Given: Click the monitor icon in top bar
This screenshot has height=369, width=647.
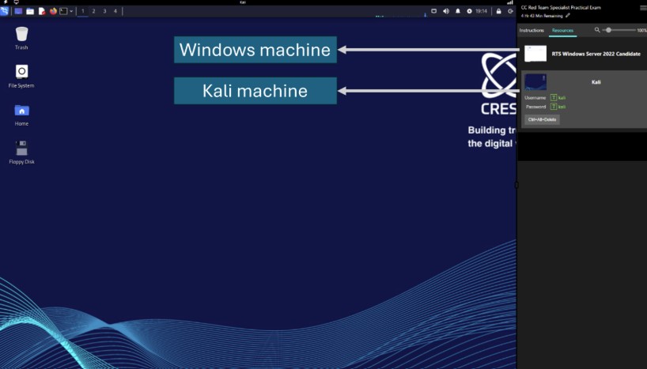Looking at the screenshot, I should (16, 2).
